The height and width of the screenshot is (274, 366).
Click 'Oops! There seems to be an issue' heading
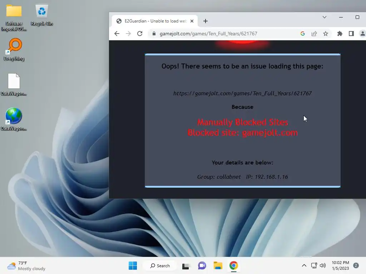click(x=242, y=66)
